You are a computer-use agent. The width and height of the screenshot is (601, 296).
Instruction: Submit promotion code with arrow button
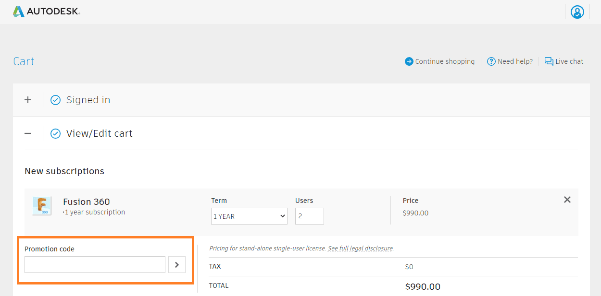tap(176, 264)
